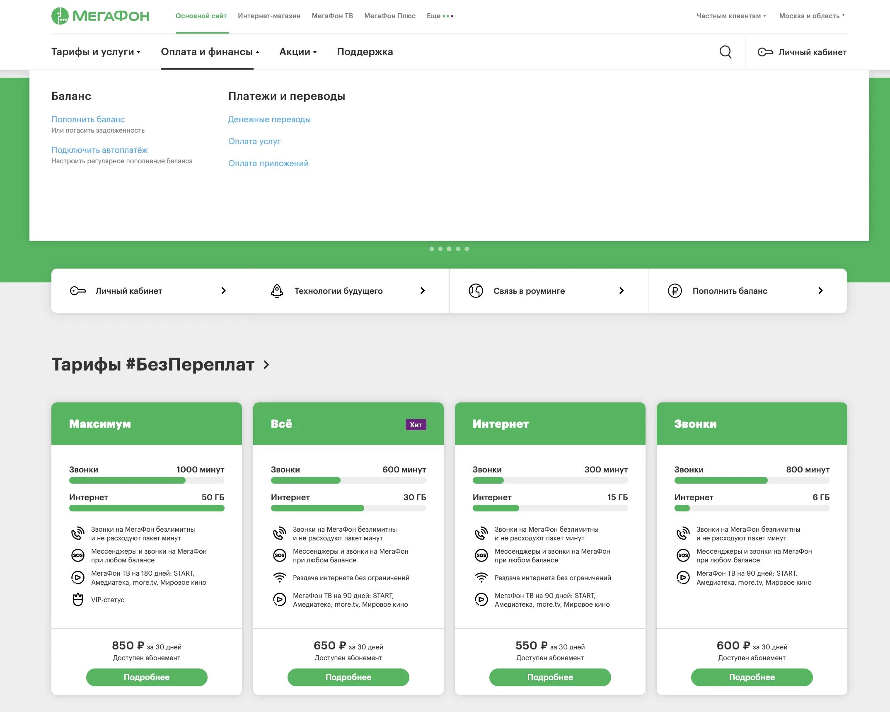Open the МегаФон ТВ tab
This screenshot has height=712, width=890.
point(332,16)
